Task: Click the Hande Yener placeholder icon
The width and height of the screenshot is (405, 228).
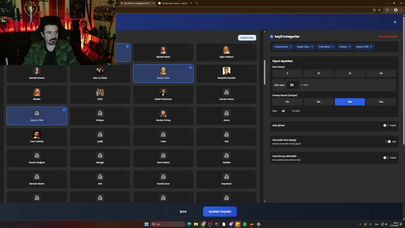Action: (227, 92)
